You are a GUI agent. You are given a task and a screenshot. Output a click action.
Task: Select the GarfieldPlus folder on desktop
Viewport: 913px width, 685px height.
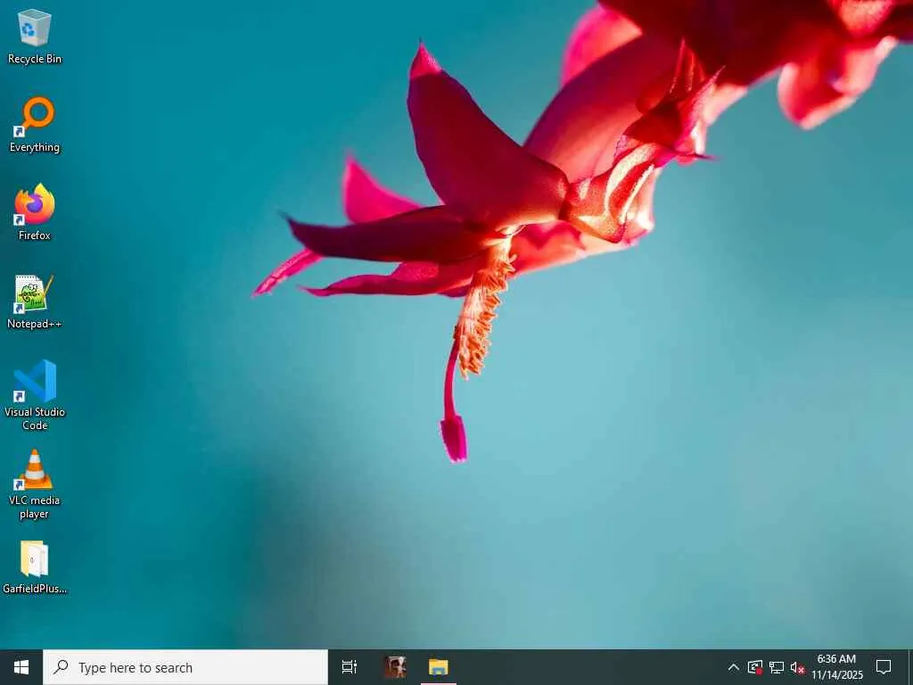pyautogui.click(x=35, y=567)
